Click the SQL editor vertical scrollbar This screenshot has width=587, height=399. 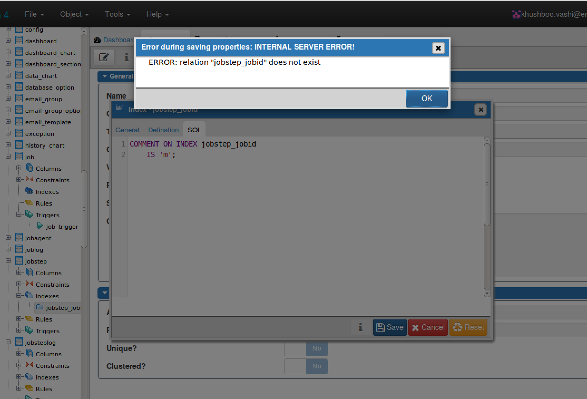487,184
